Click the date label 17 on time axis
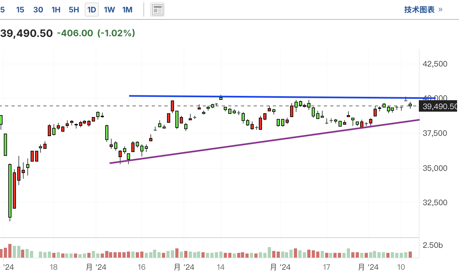459x278 pixels. 326,267
